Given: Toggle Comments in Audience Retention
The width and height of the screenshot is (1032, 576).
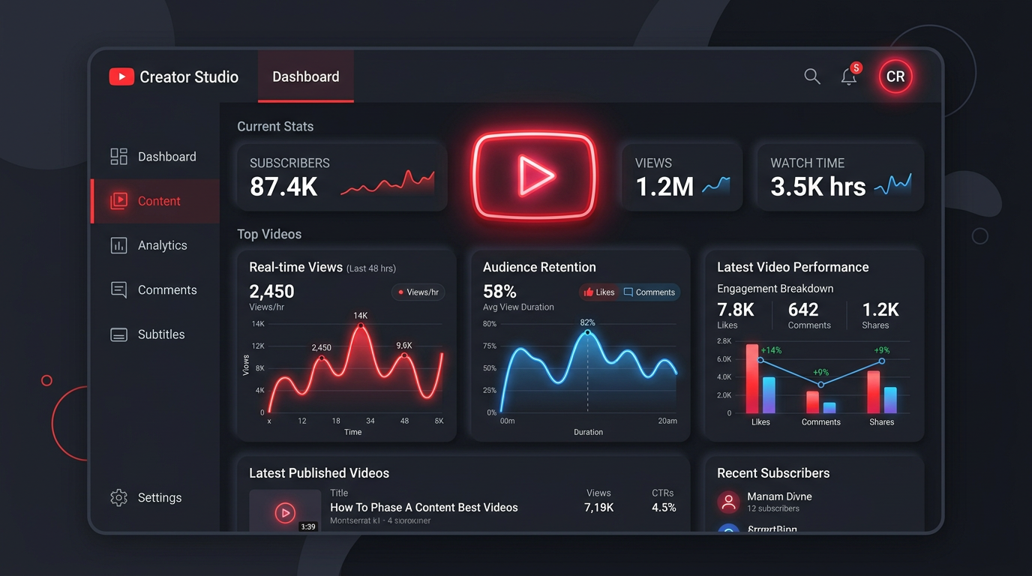Looking at the screenshot, I should pyautogui.click(x=649, y=292).
